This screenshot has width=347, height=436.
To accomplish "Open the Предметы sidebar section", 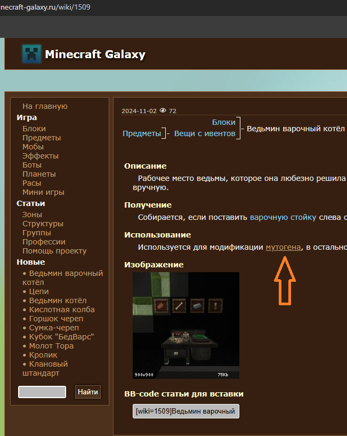I will (42, 138).
